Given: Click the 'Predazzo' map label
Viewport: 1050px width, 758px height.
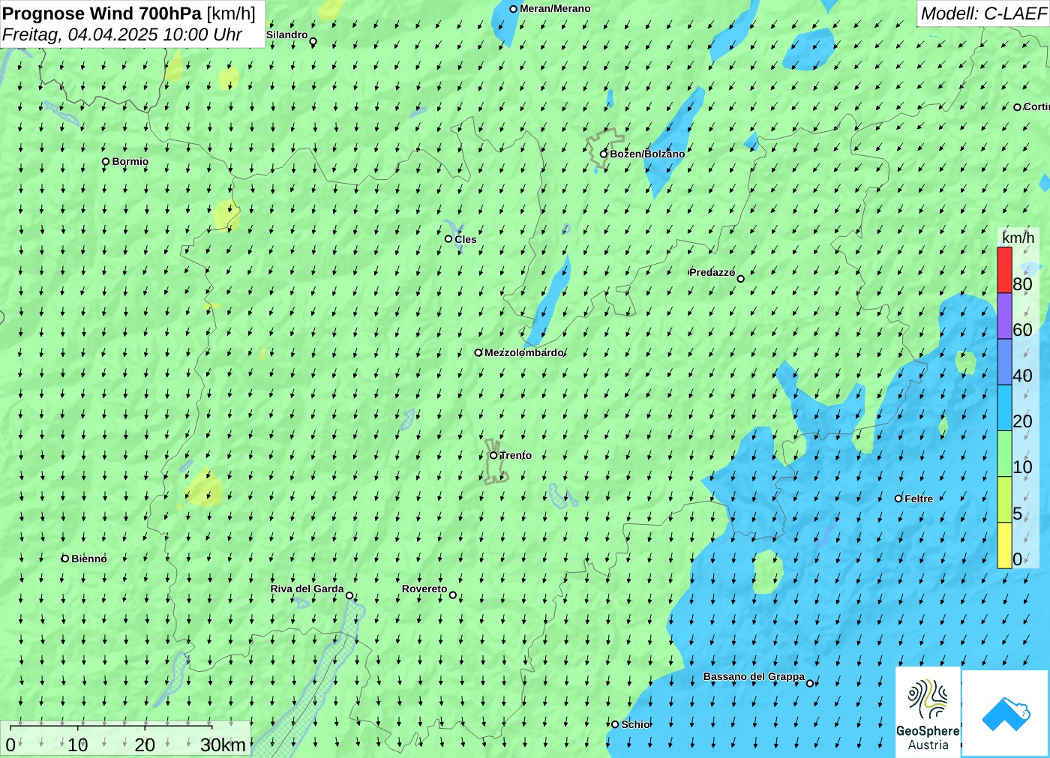Looking at the screenshot, I should (712, 272).
